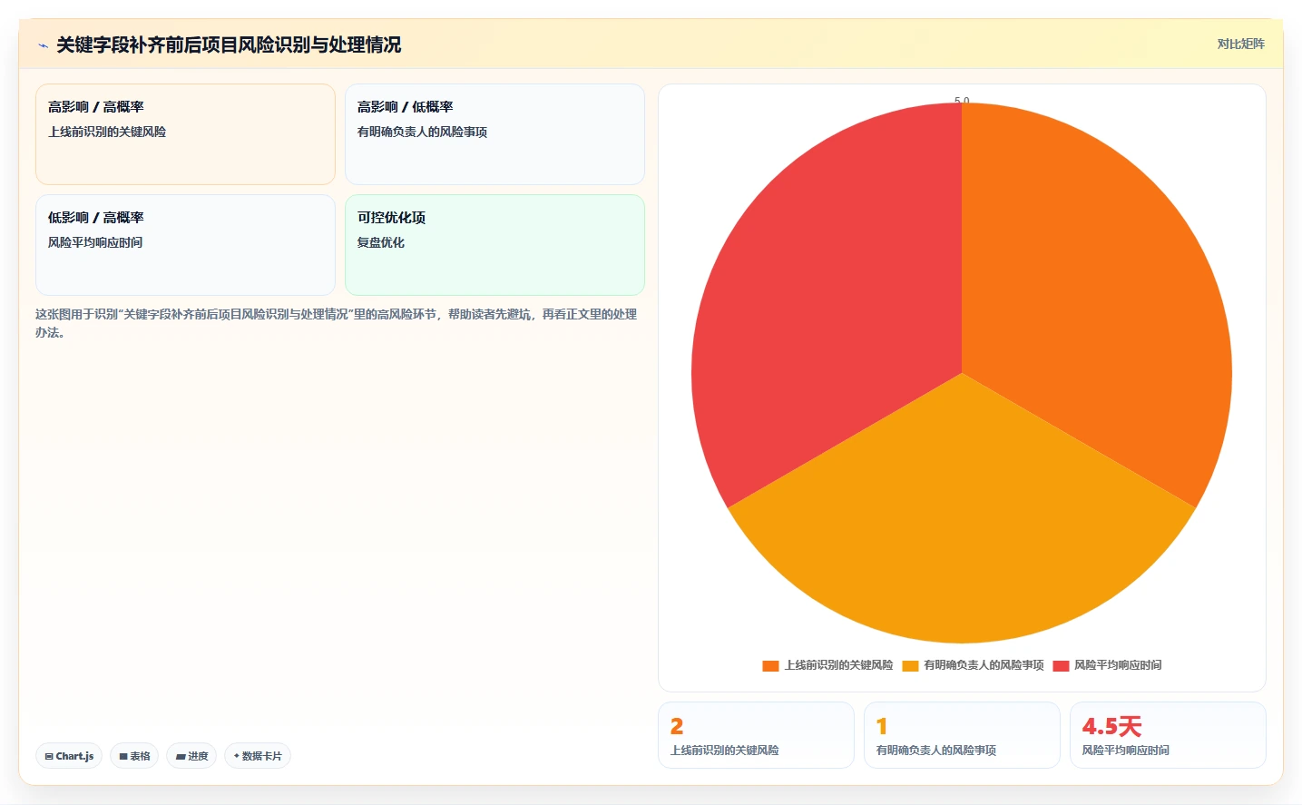The image size is (1302, 805).
Task: Click the 对比矩阵 label in the header
Action: coord(1240,44)
